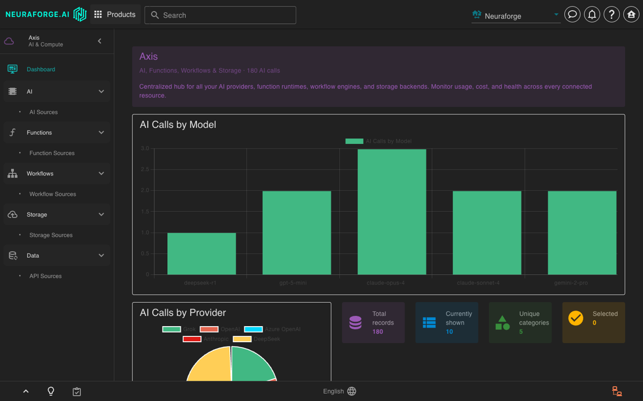Click the Currently shown value 10

[450, 331]
